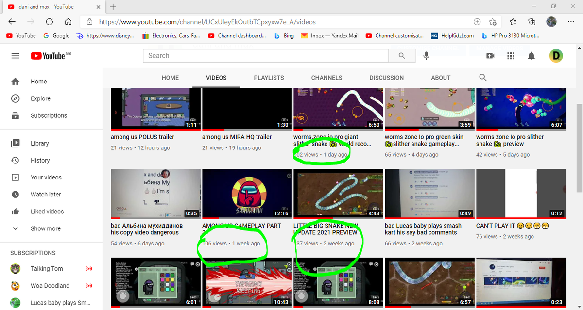Screen dimensions: 583x310
Task: Open the worms zone io pro giant thumbnail
Action: (338, 109)
